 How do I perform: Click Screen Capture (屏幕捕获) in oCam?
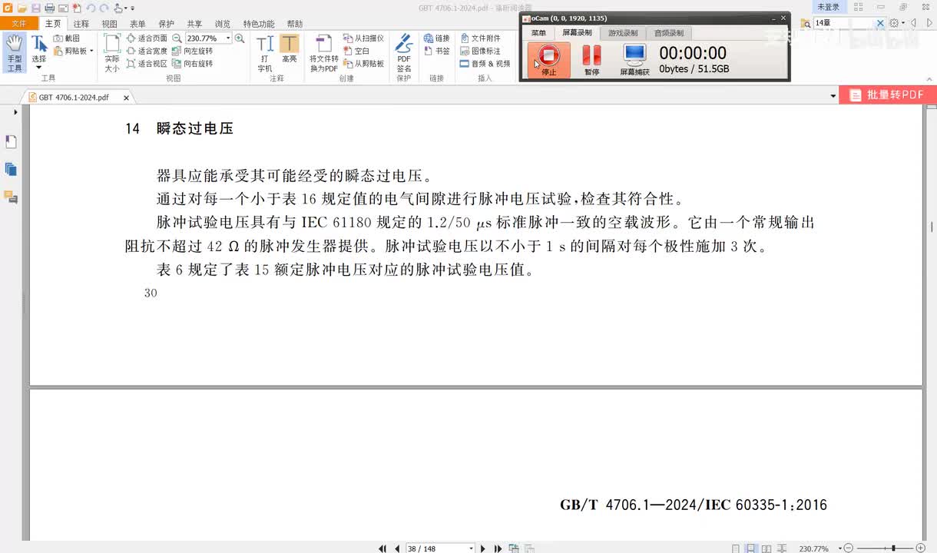pos(634,59)
